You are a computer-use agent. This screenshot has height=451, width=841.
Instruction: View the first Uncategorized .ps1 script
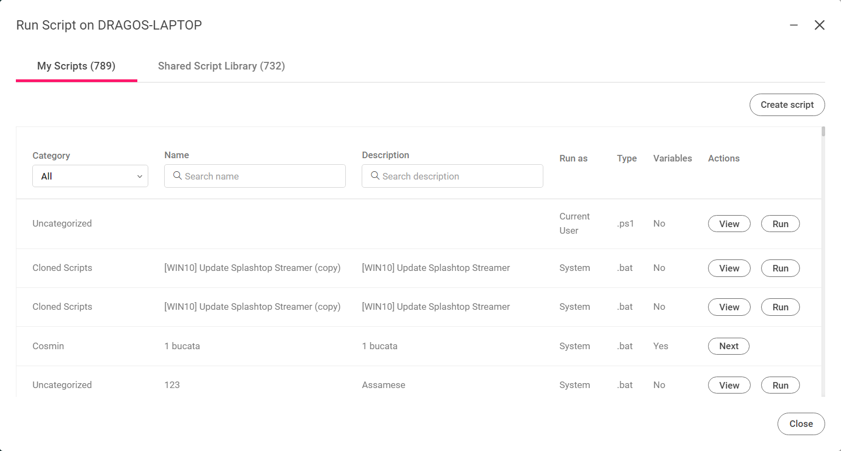[x=729, y=224]
